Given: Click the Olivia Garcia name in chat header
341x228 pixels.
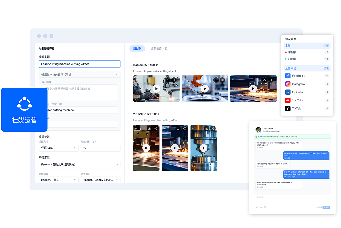Looking at the screenshot, I should pos(268,128).
